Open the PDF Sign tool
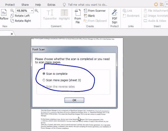Image resolution: width=168 pixels, height=131 pixels. pos(114,16)
